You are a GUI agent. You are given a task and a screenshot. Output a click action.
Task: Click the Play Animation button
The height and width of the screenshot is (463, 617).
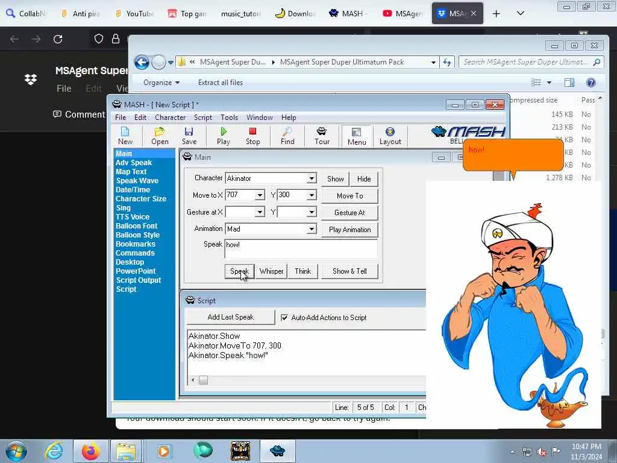tap(349, 230)
